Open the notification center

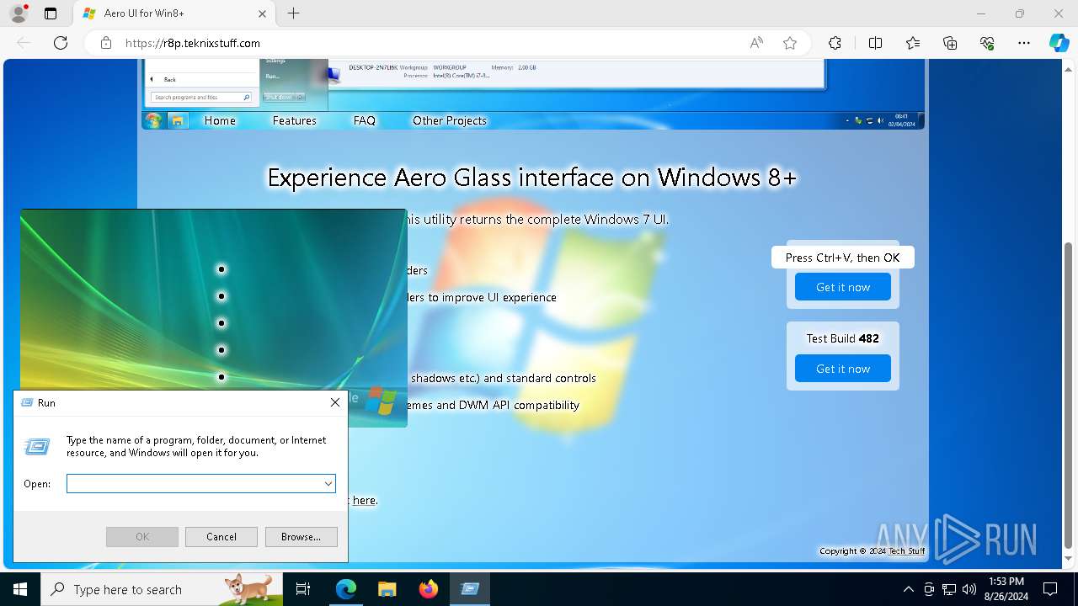click(x=1050, y=589)
